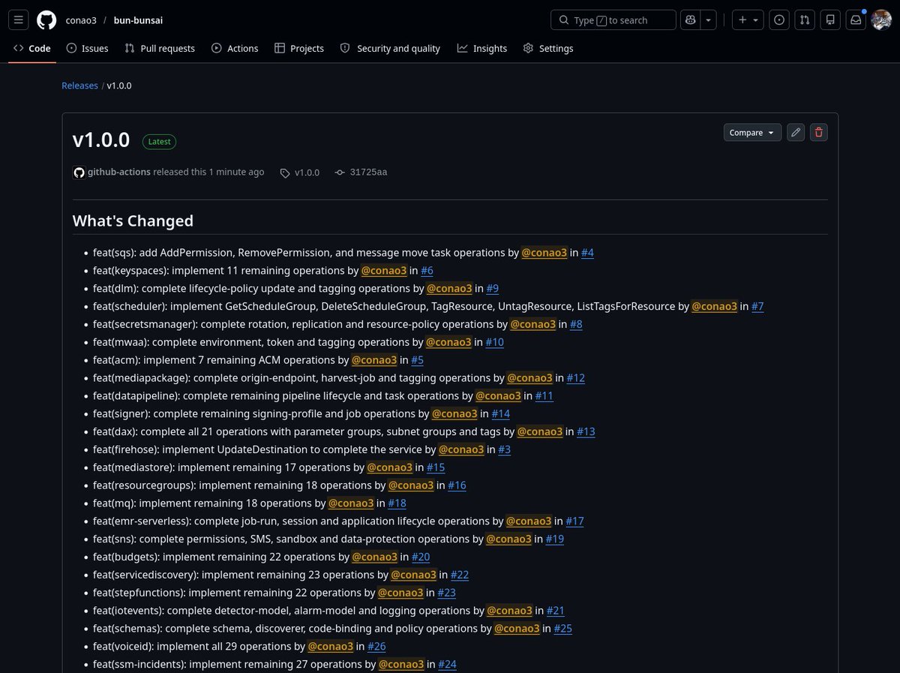Open pull request #21 for iotevents

555,611
